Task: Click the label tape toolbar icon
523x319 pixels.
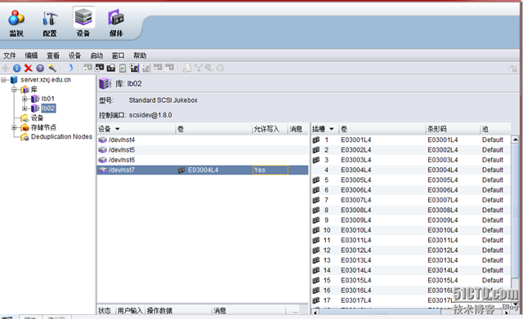Action: (111, 68)
